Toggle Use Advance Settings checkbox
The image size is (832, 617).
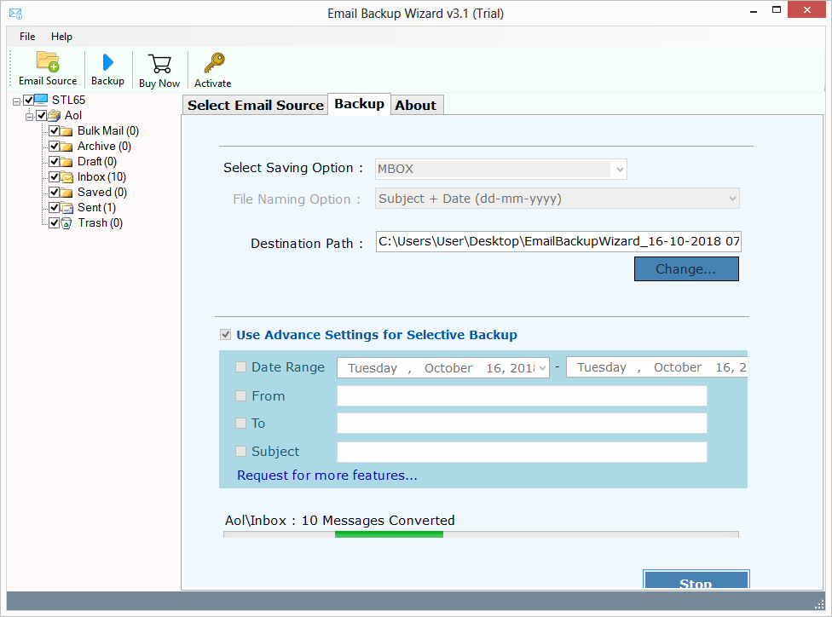(x=226, y=335)
